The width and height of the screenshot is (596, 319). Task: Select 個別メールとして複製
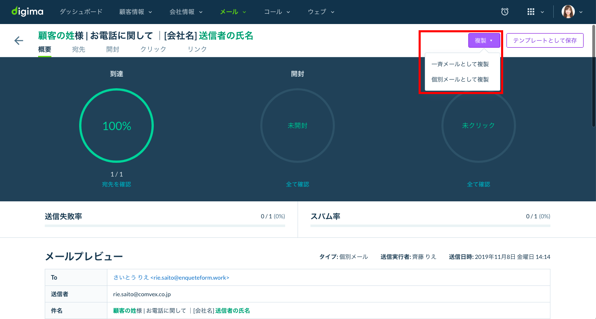tap(460, 79)
